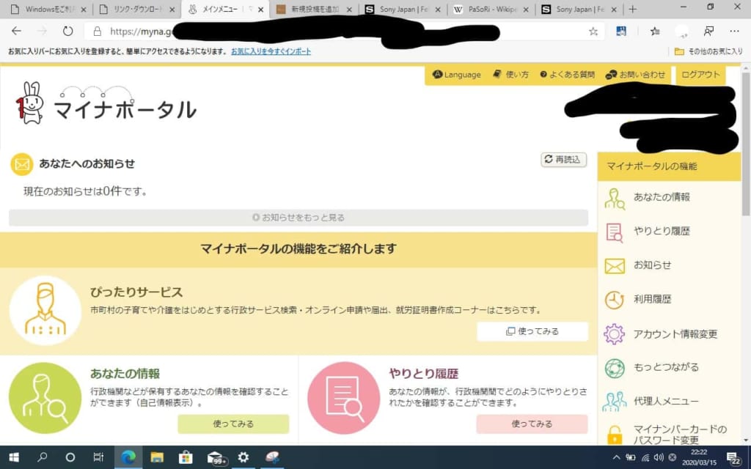
Task: Open the Mail app with 99+ badge
Action: coord(216,458)
